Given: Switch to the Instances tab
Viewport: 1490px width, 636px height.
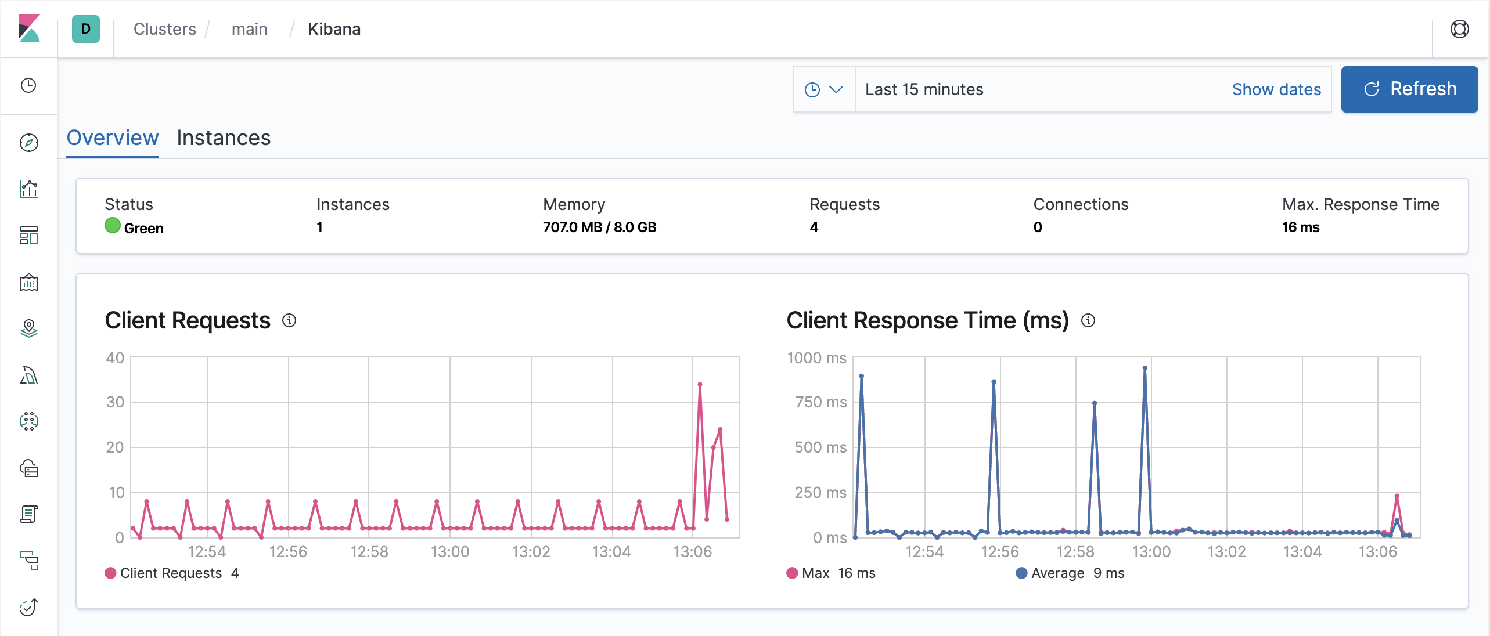Looking at the screenshot, I should pos(224,138).
